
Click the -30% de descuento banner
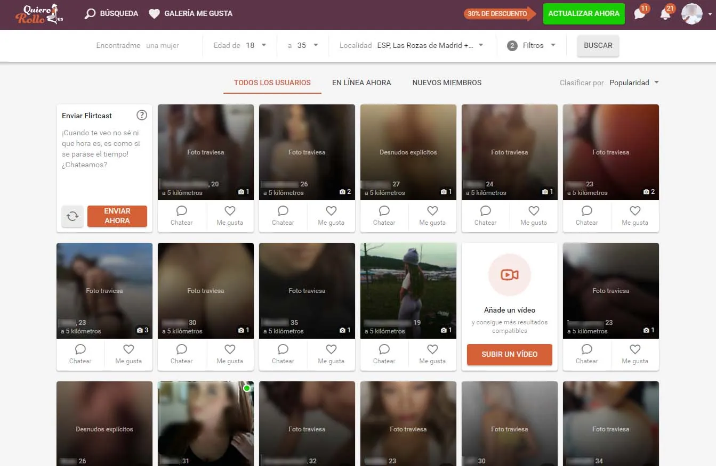[x=500, y=14]
